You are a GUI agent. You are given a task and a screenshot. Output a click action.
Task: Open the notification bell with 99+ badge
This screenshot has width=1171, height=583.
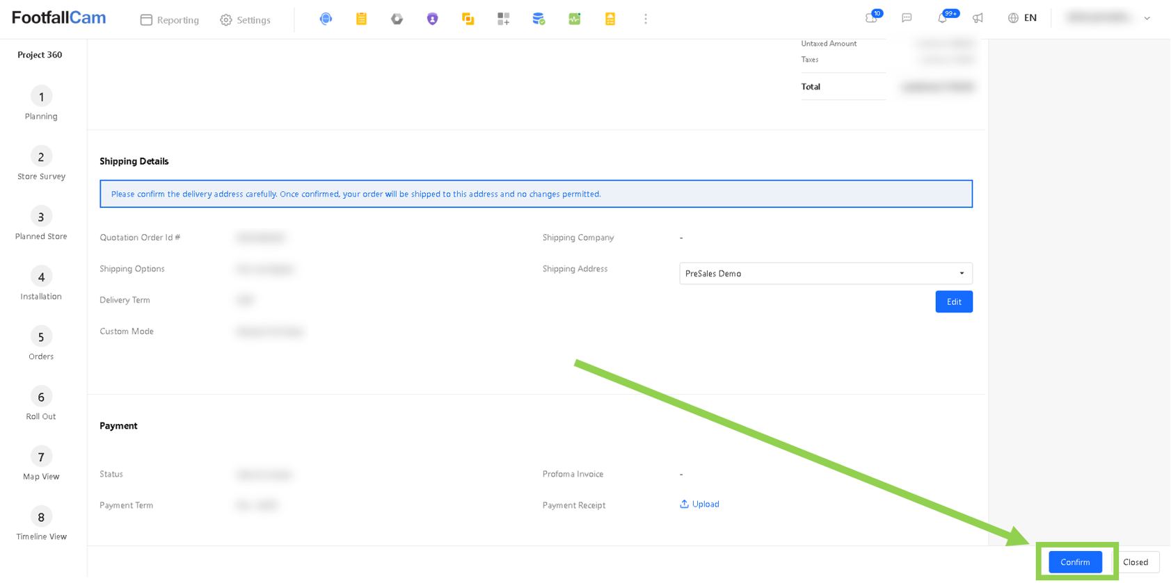click(x=944, y=17)
